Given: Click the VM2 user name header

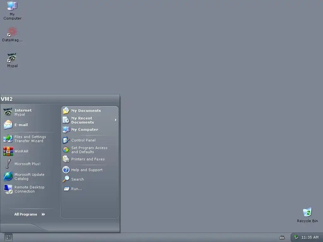Looking at the screenshot, I should (7, 99).
